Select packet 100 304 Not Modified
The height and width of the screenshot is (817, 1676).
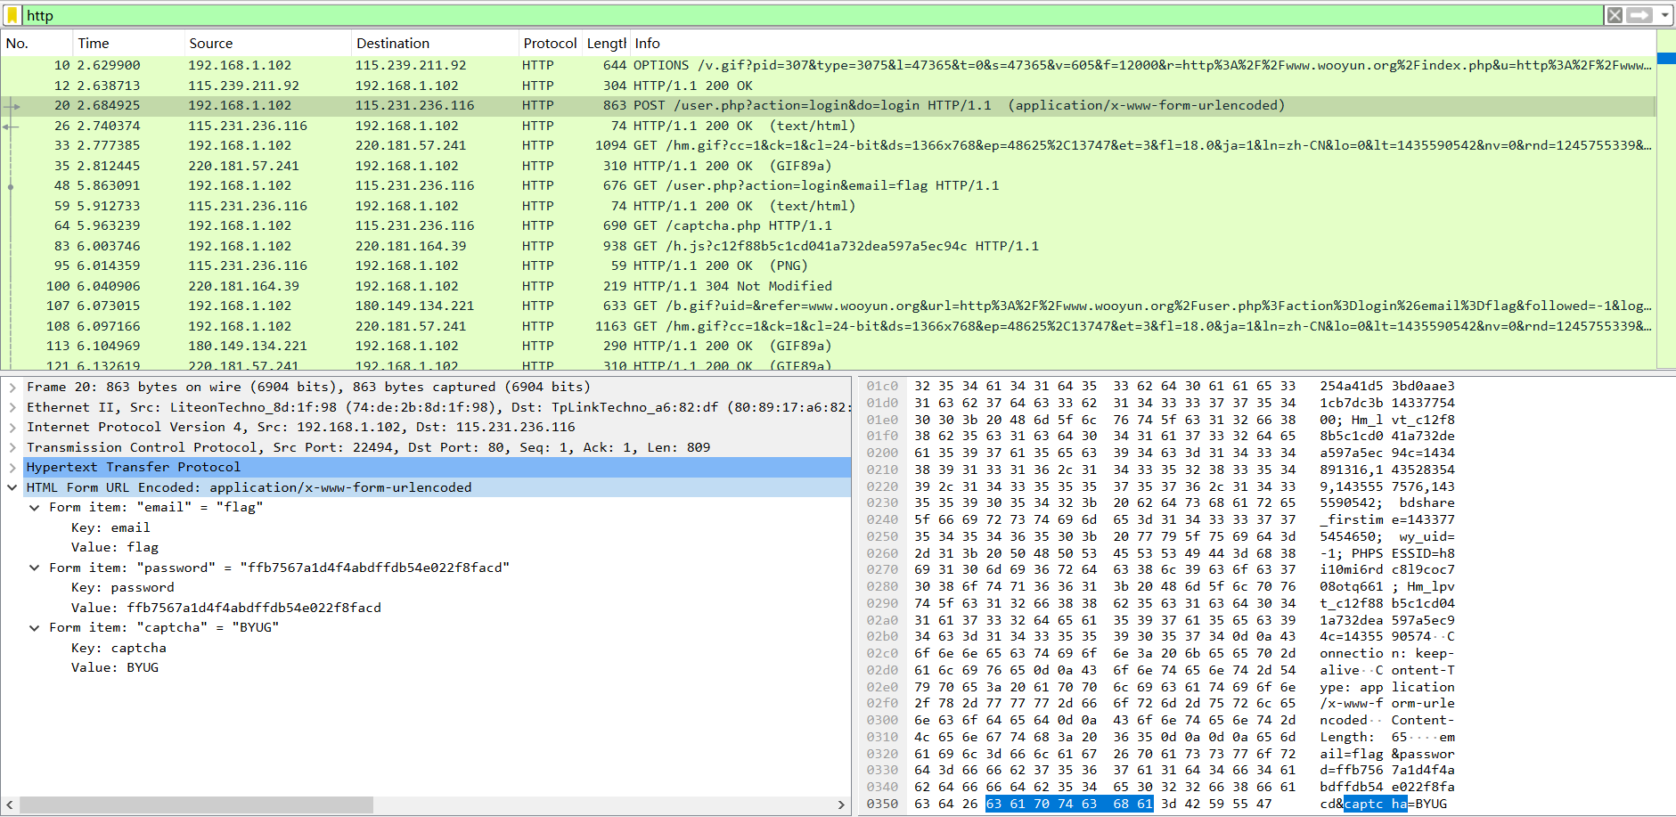[x=828, y=286]
